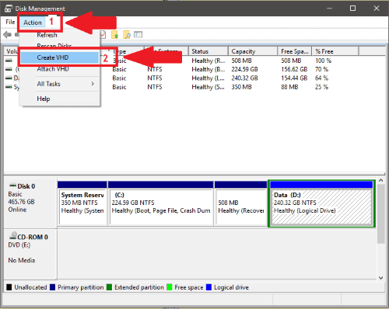Click the list view settings toolbar icon
Image resolution: width=389 pixels, height=309 pixels.
pyautogui.click(x=138, y=34)
